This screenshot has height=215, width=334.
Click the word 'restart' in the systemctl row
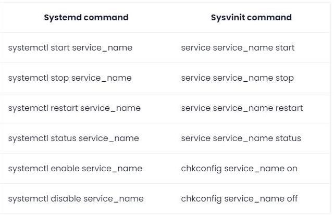(x=64, y=108)
